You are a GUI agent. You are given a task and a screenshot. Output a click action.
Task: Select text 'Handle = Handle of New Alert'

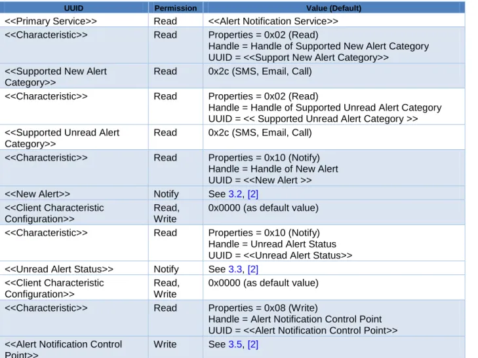(273, 169)
